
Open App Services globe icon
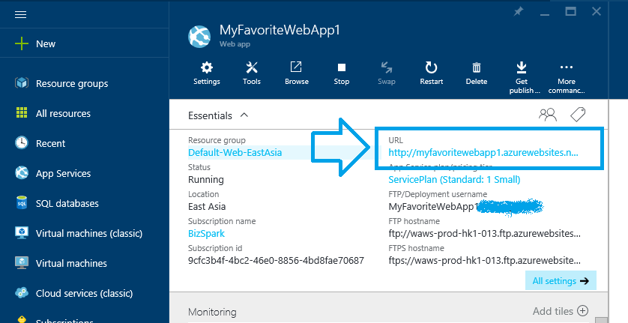click(x=22, y=172)
